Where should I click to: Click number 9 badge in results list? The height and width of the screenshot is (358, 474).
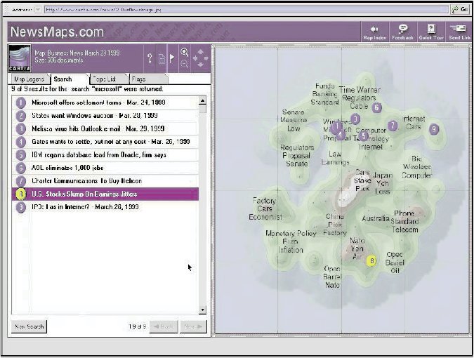pyautogui.click(x=20, y=207)
